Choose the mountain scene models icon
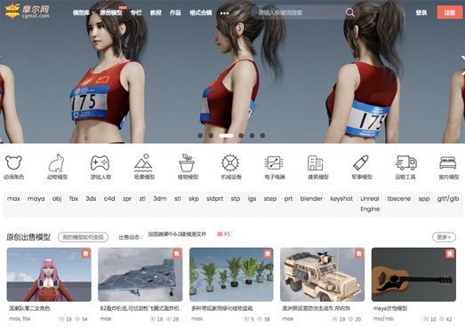The width and height of the screenshot is (465, 333). coord(144,163)
